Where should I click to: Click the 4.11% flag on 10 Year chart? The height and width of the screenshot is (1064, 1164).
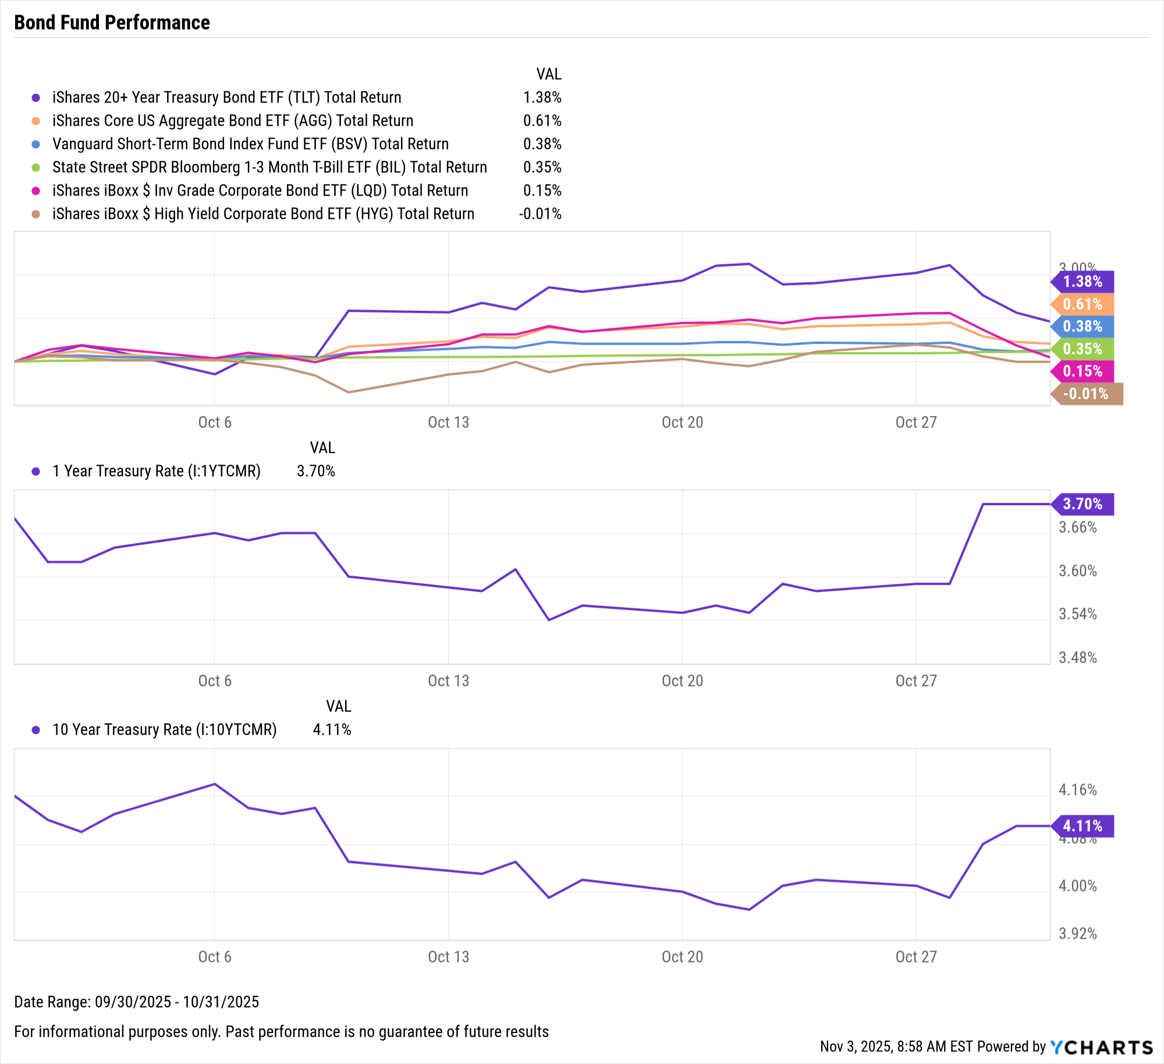pyautogui.click(x=1083, y=826)
